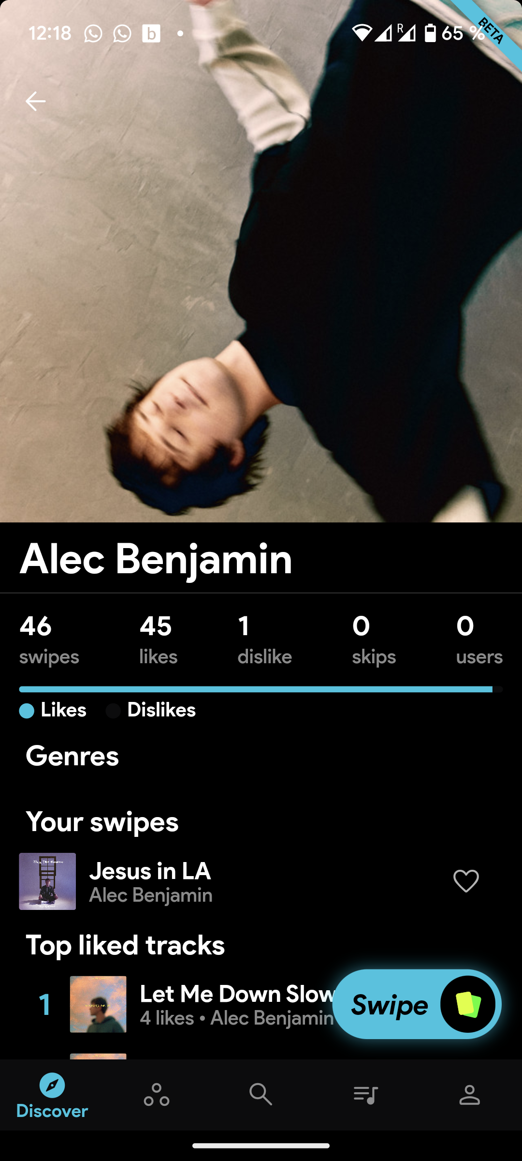
Task: Open the three-circles tab in bottom navigation
Action: click(157, 1095)
